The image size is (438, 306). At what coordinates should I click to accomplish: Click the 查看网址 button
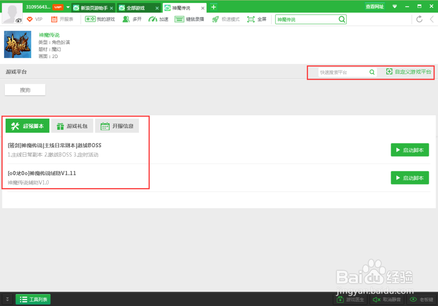(374, 7)
